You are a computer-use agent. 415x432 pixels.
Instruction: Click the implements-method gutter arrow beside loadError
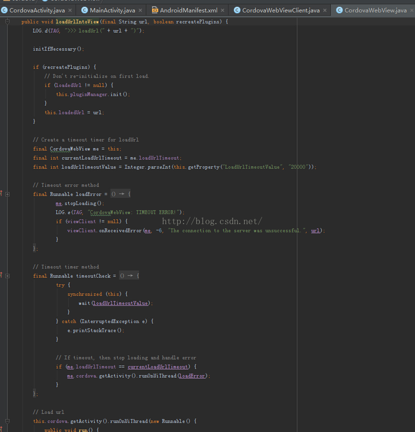point(1,194)
